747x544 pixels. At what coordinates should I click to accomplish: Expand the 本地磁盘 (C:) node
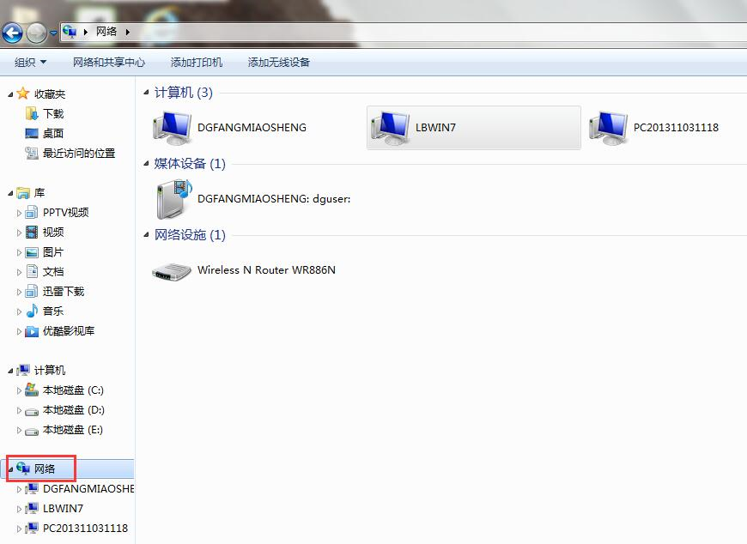point(19,390)
